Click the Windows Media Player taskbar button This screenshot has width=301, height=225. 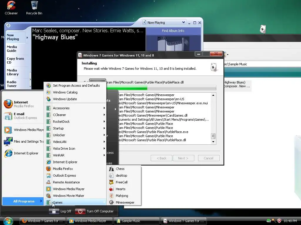(x=90, y=221)
